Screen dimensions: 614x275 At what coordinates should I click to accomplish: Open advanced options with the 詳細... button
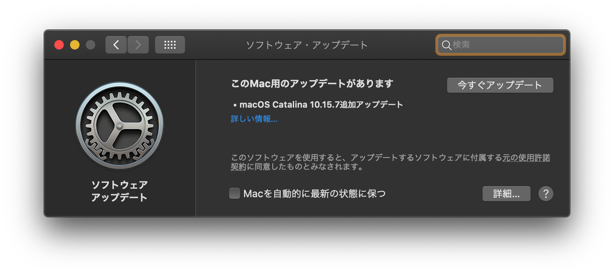tap(507, 194)
